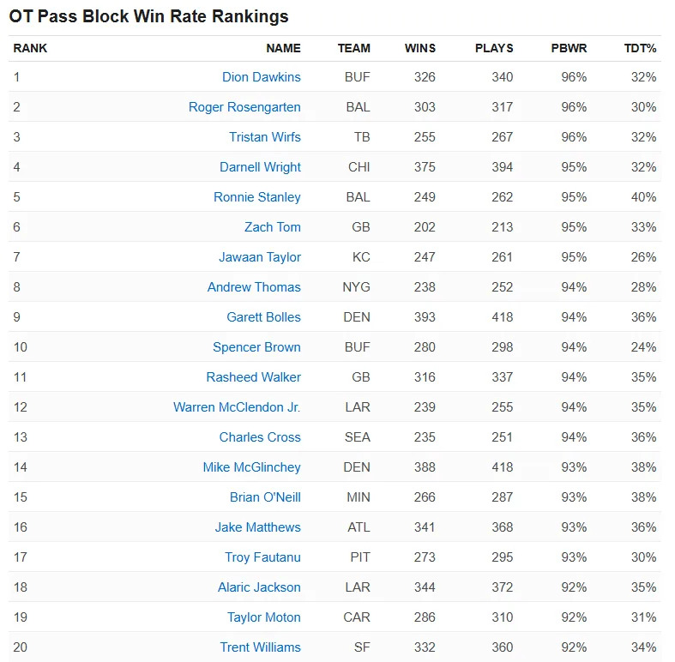Click the RANK column header
The height and width of the screenshot is (662, 675).
pos(30,48)
